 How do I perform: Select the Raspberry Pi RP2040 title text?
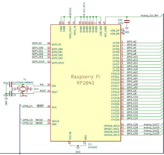(86, 80)
